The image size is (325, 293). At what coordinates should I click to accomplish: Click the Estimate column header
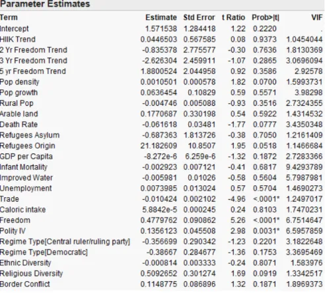(161, 17)
